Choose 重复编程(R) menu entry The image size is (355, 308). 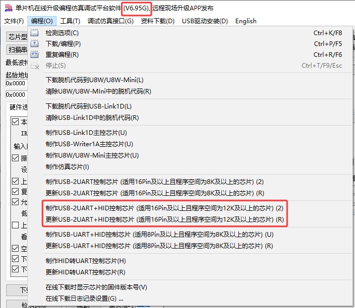[190, 55]
